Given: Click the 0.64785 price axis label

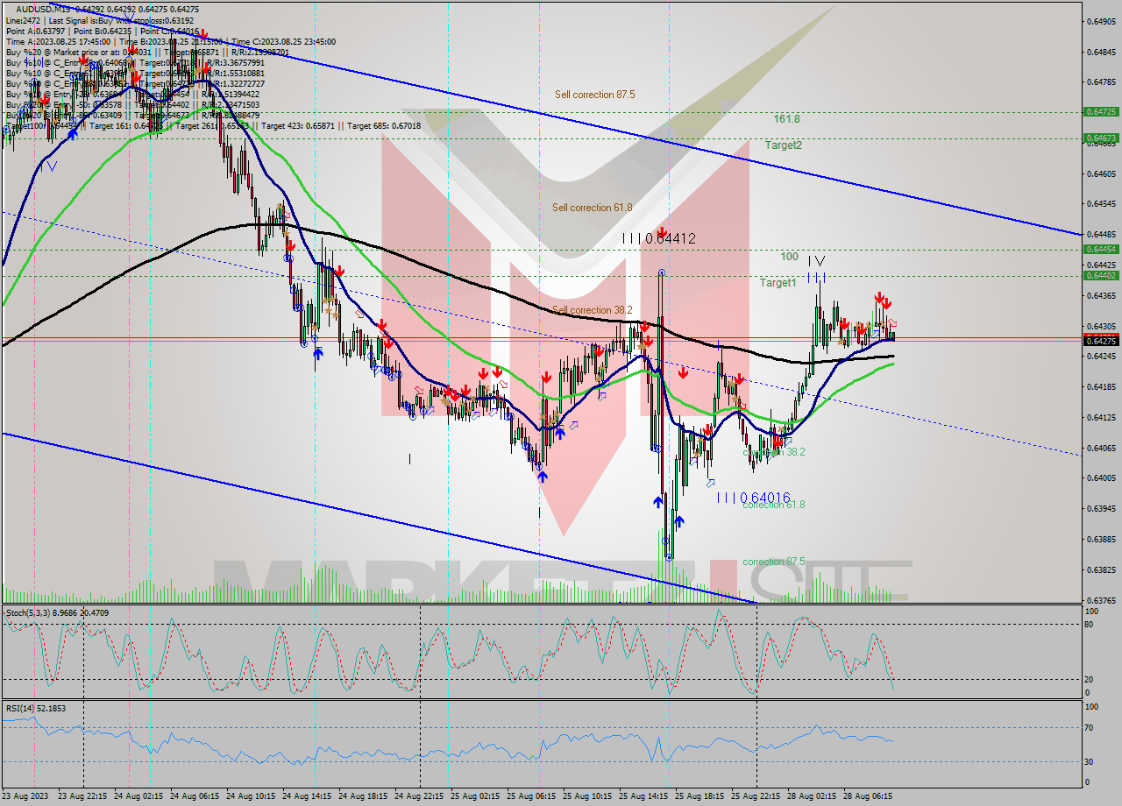Looking at the screenshot, I should (x=1101, y=82).
